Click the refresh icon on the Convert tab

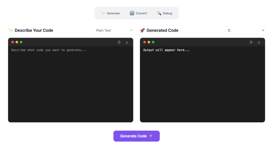[132, 13]
